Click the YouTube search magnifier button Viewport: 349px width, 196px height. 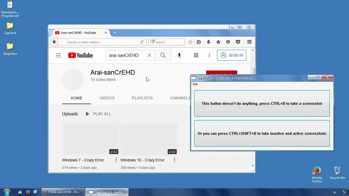point(163,55)
